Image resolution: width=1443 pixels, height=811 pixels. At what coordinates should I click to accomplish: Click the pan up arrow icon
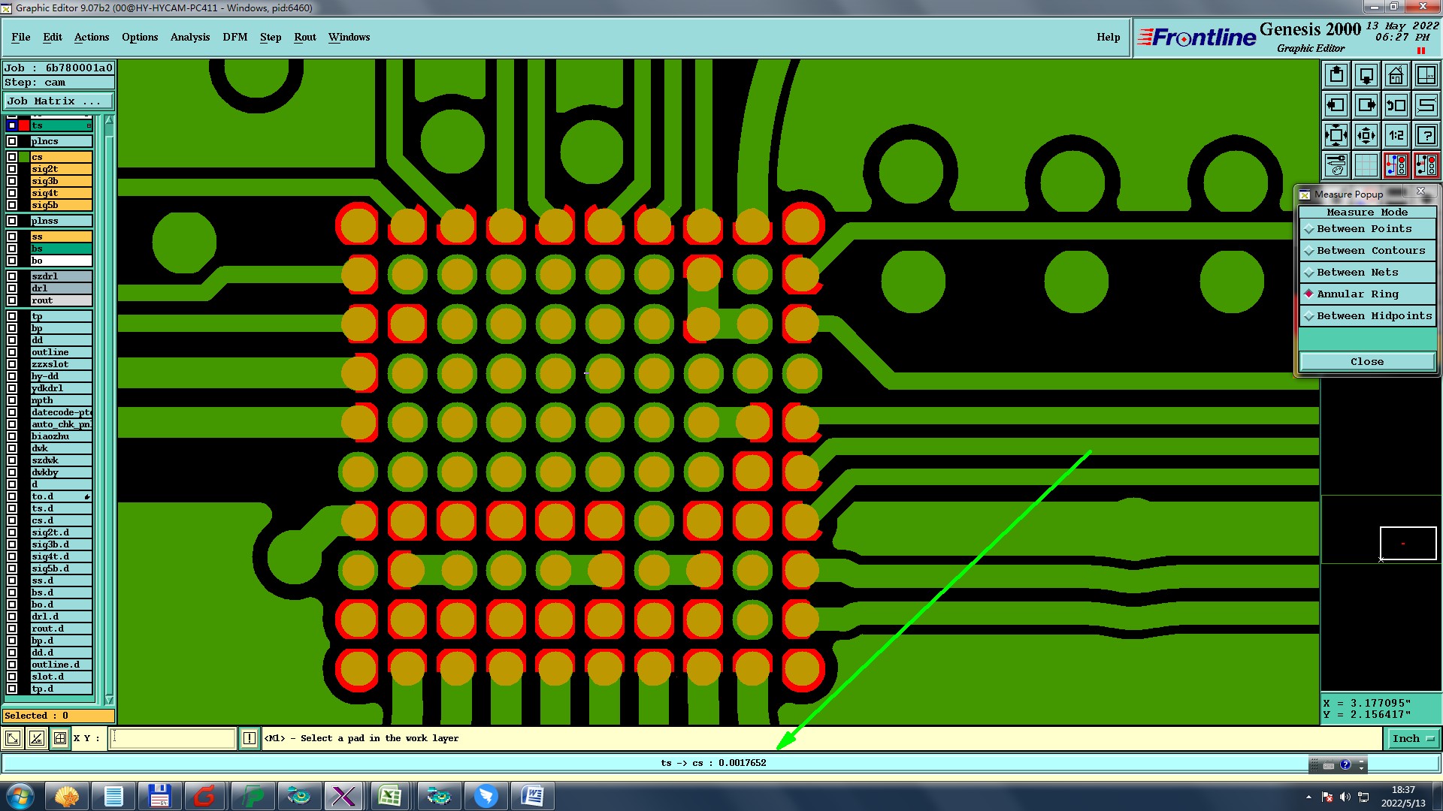(1336, 75)
